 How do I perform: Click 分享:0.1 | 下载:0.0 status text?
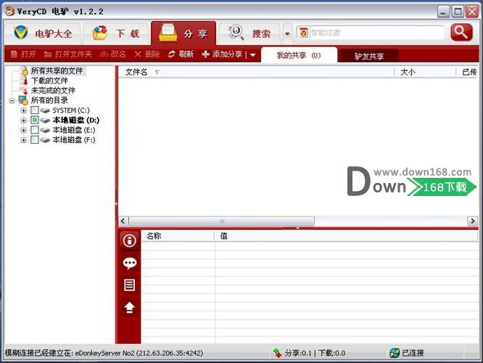[x=315, y=353]
